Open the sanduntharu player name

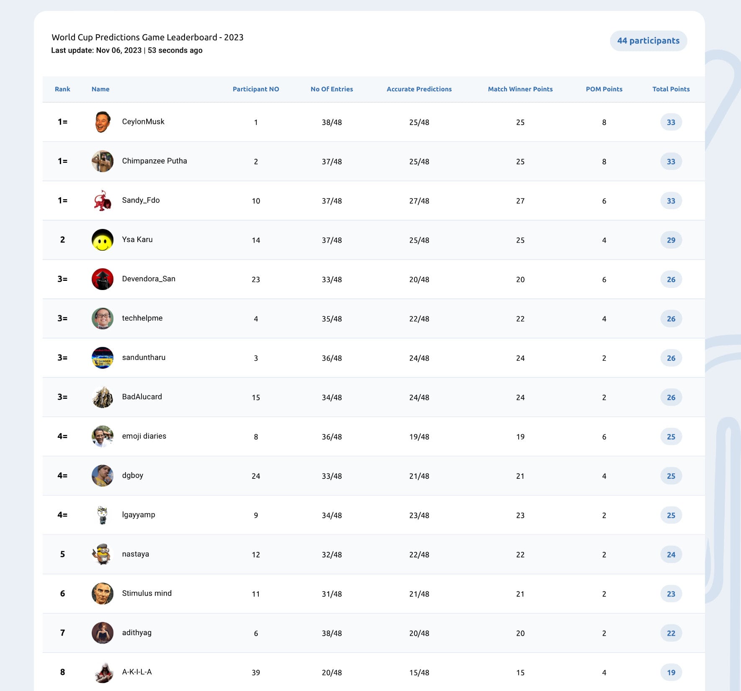[x=144, y=357]
